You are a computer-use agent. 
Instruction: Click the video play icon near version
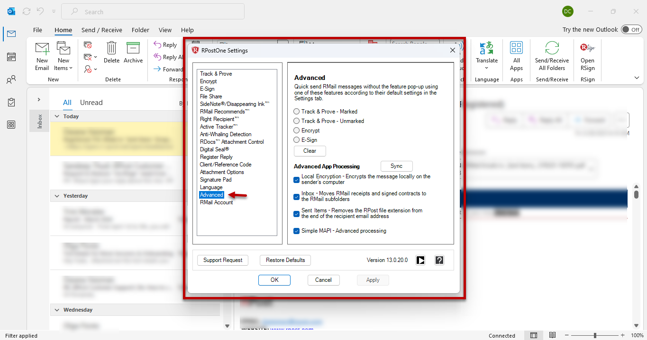point(420,260)
